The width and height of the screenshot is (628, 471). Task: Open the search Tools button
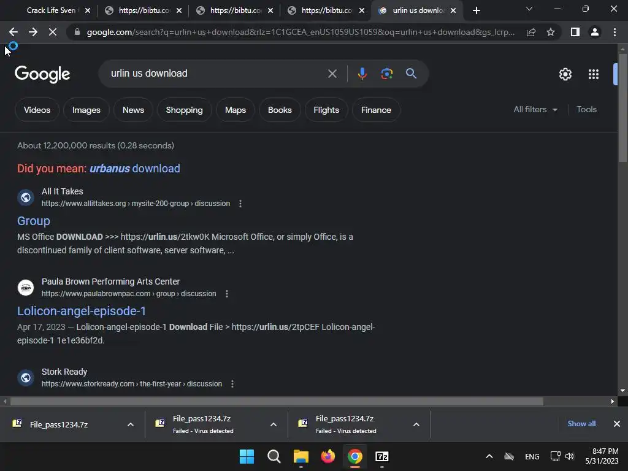(586, 109)
